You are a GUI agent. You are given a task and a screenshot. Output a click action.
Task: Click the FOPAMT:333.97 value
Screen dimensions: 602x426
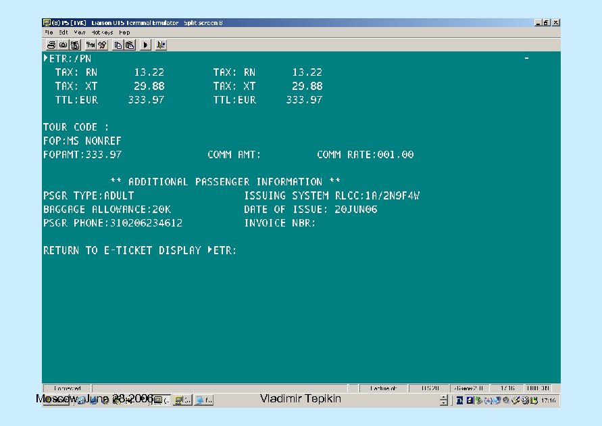click(x=82, y=155)
